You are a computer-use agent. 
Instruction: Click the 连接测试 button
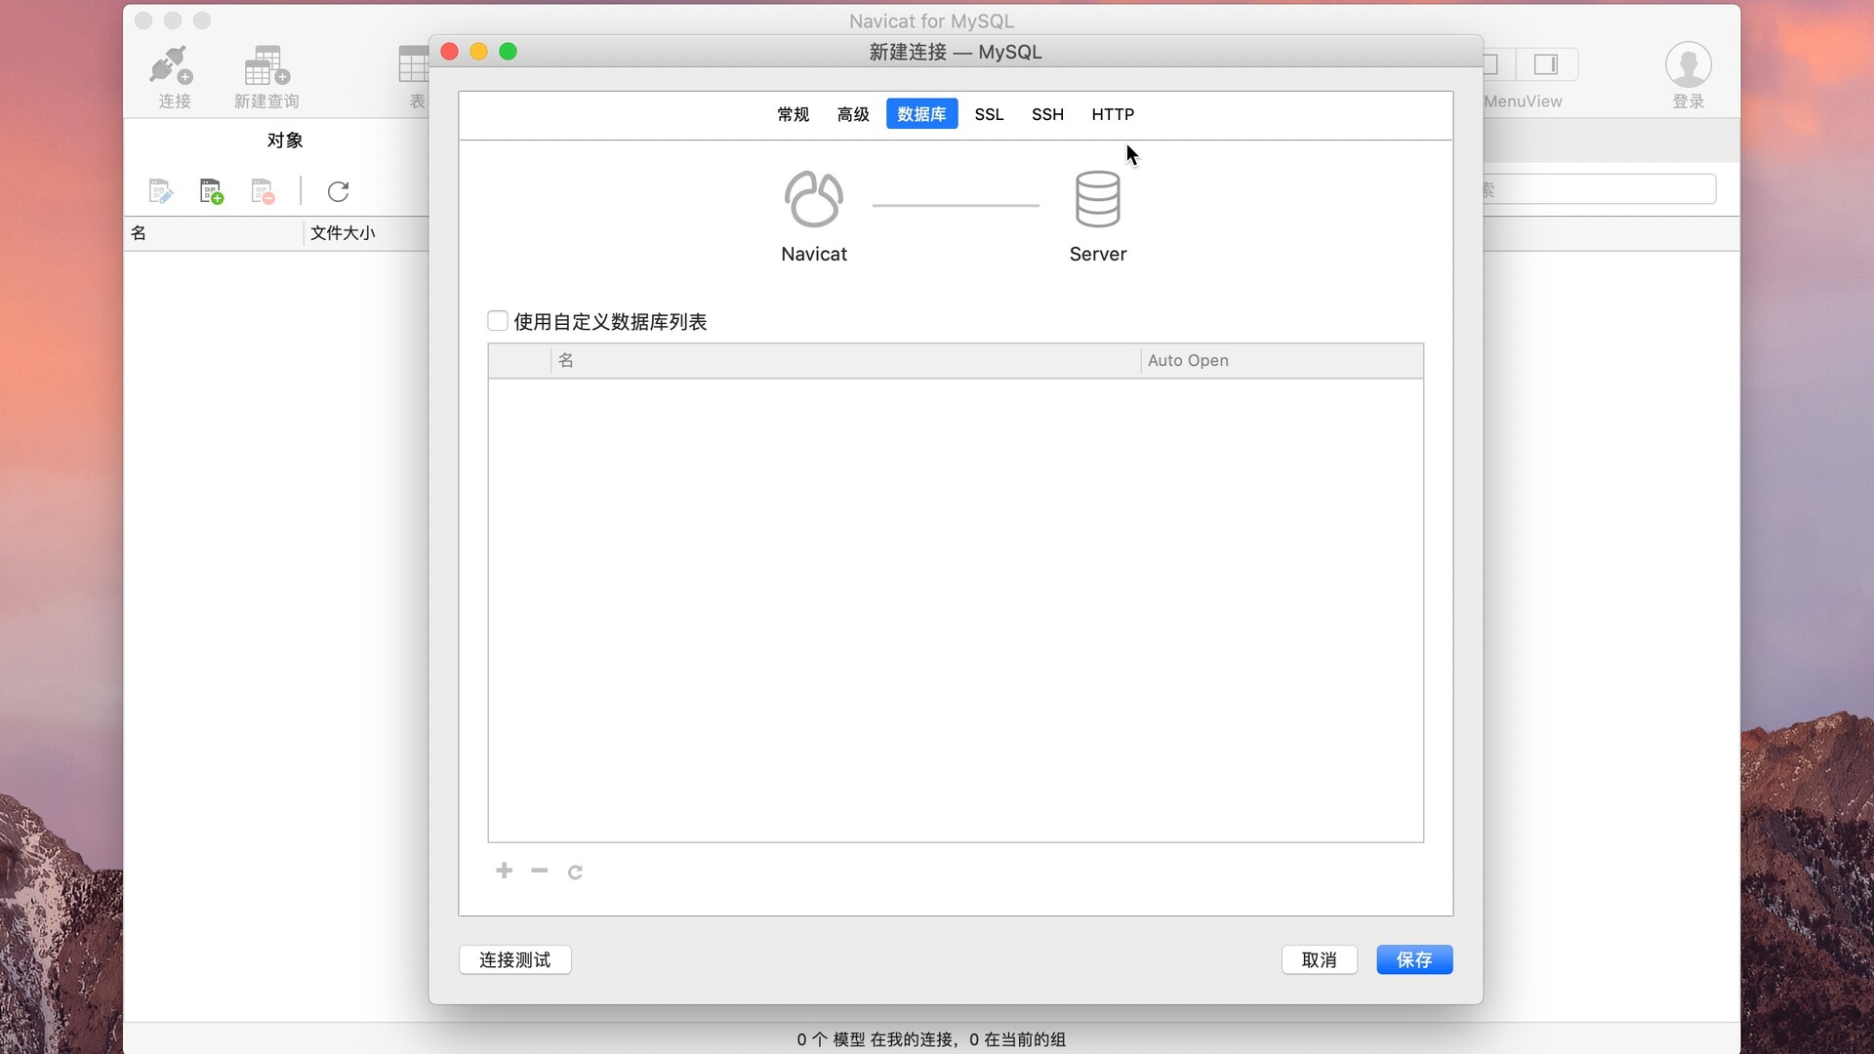click(x=512, y=960)
